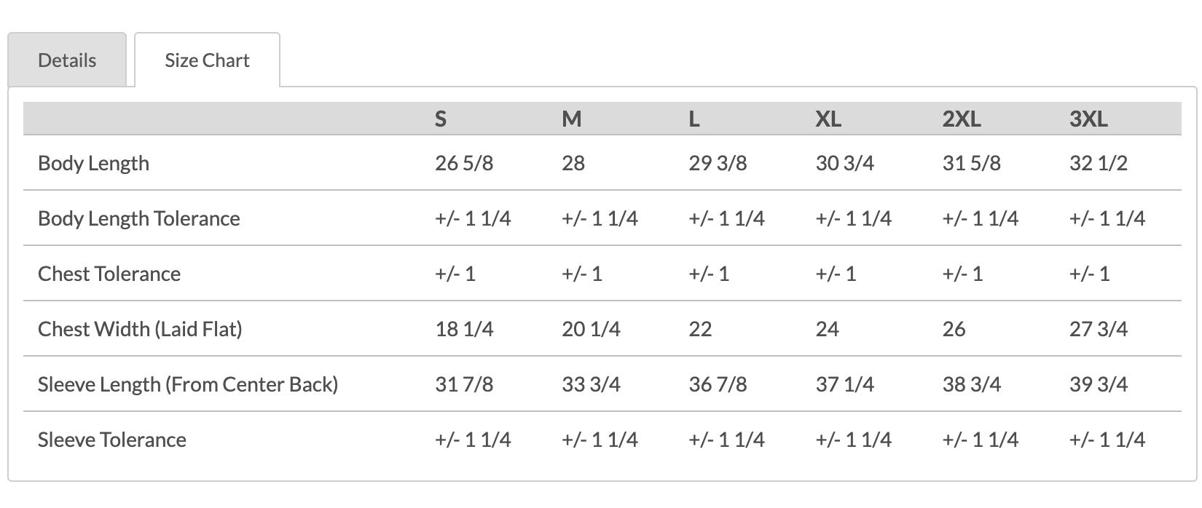1202x508 pixels.
Task: Click the Chest Width (Laid Flat) label
Action: 140,329
